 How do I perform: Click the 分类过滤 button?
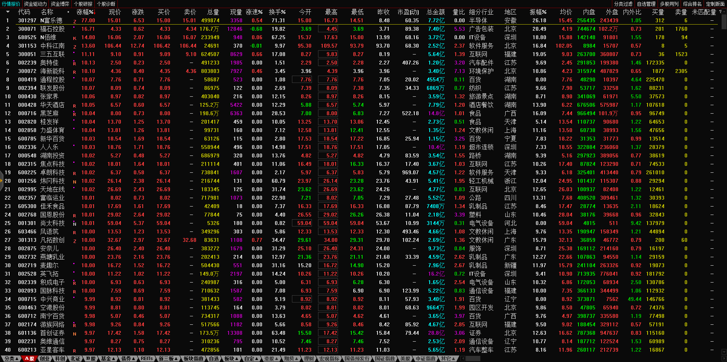pos(623,4)
